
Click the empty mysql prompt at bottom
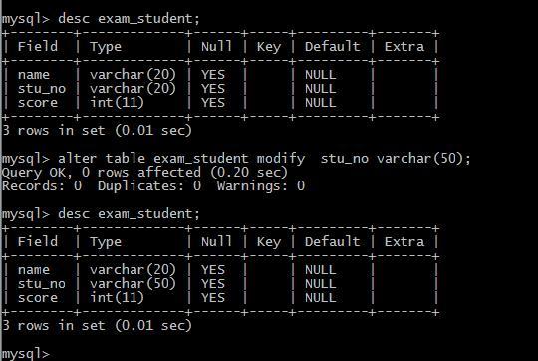[26, 354]
